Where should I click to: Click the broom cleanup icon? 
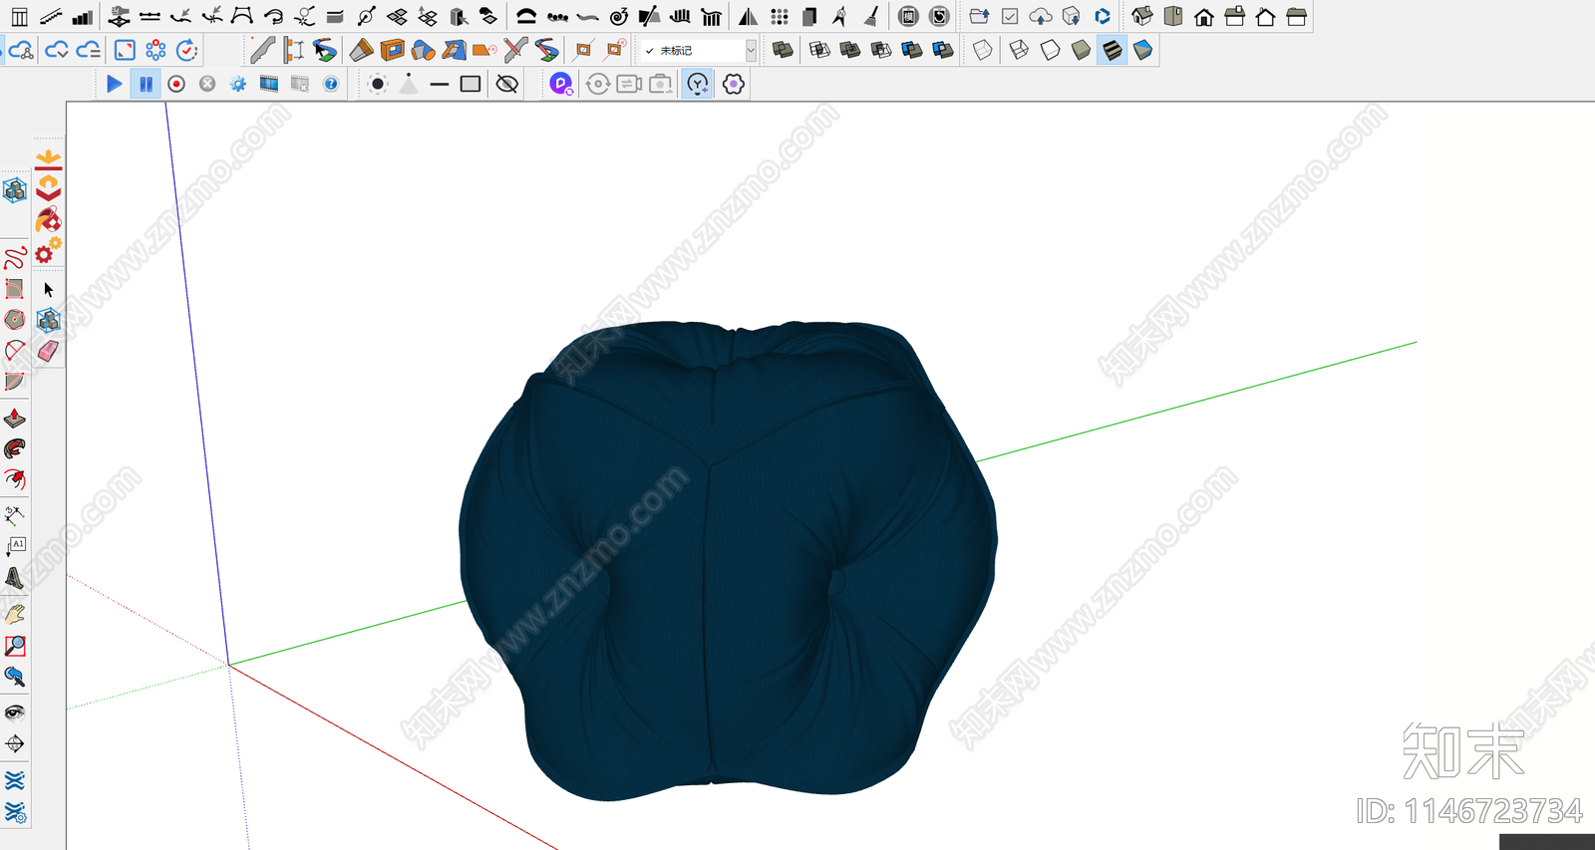pyautogui.click(x=871, y=17)
